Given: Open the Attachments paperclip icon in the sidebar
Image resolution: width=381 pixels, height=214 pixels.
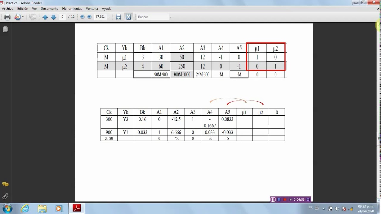Looking at the screenshot, I should [x=5, y=196].
